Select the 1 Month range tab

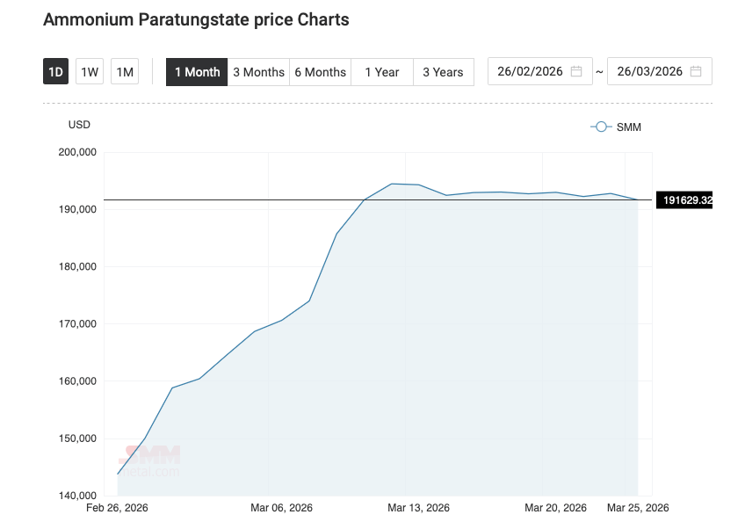pyautogui.click(x=197, y=72)
